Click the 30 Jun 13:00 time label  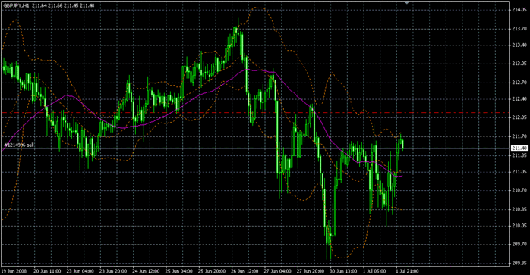coord(343,271)
